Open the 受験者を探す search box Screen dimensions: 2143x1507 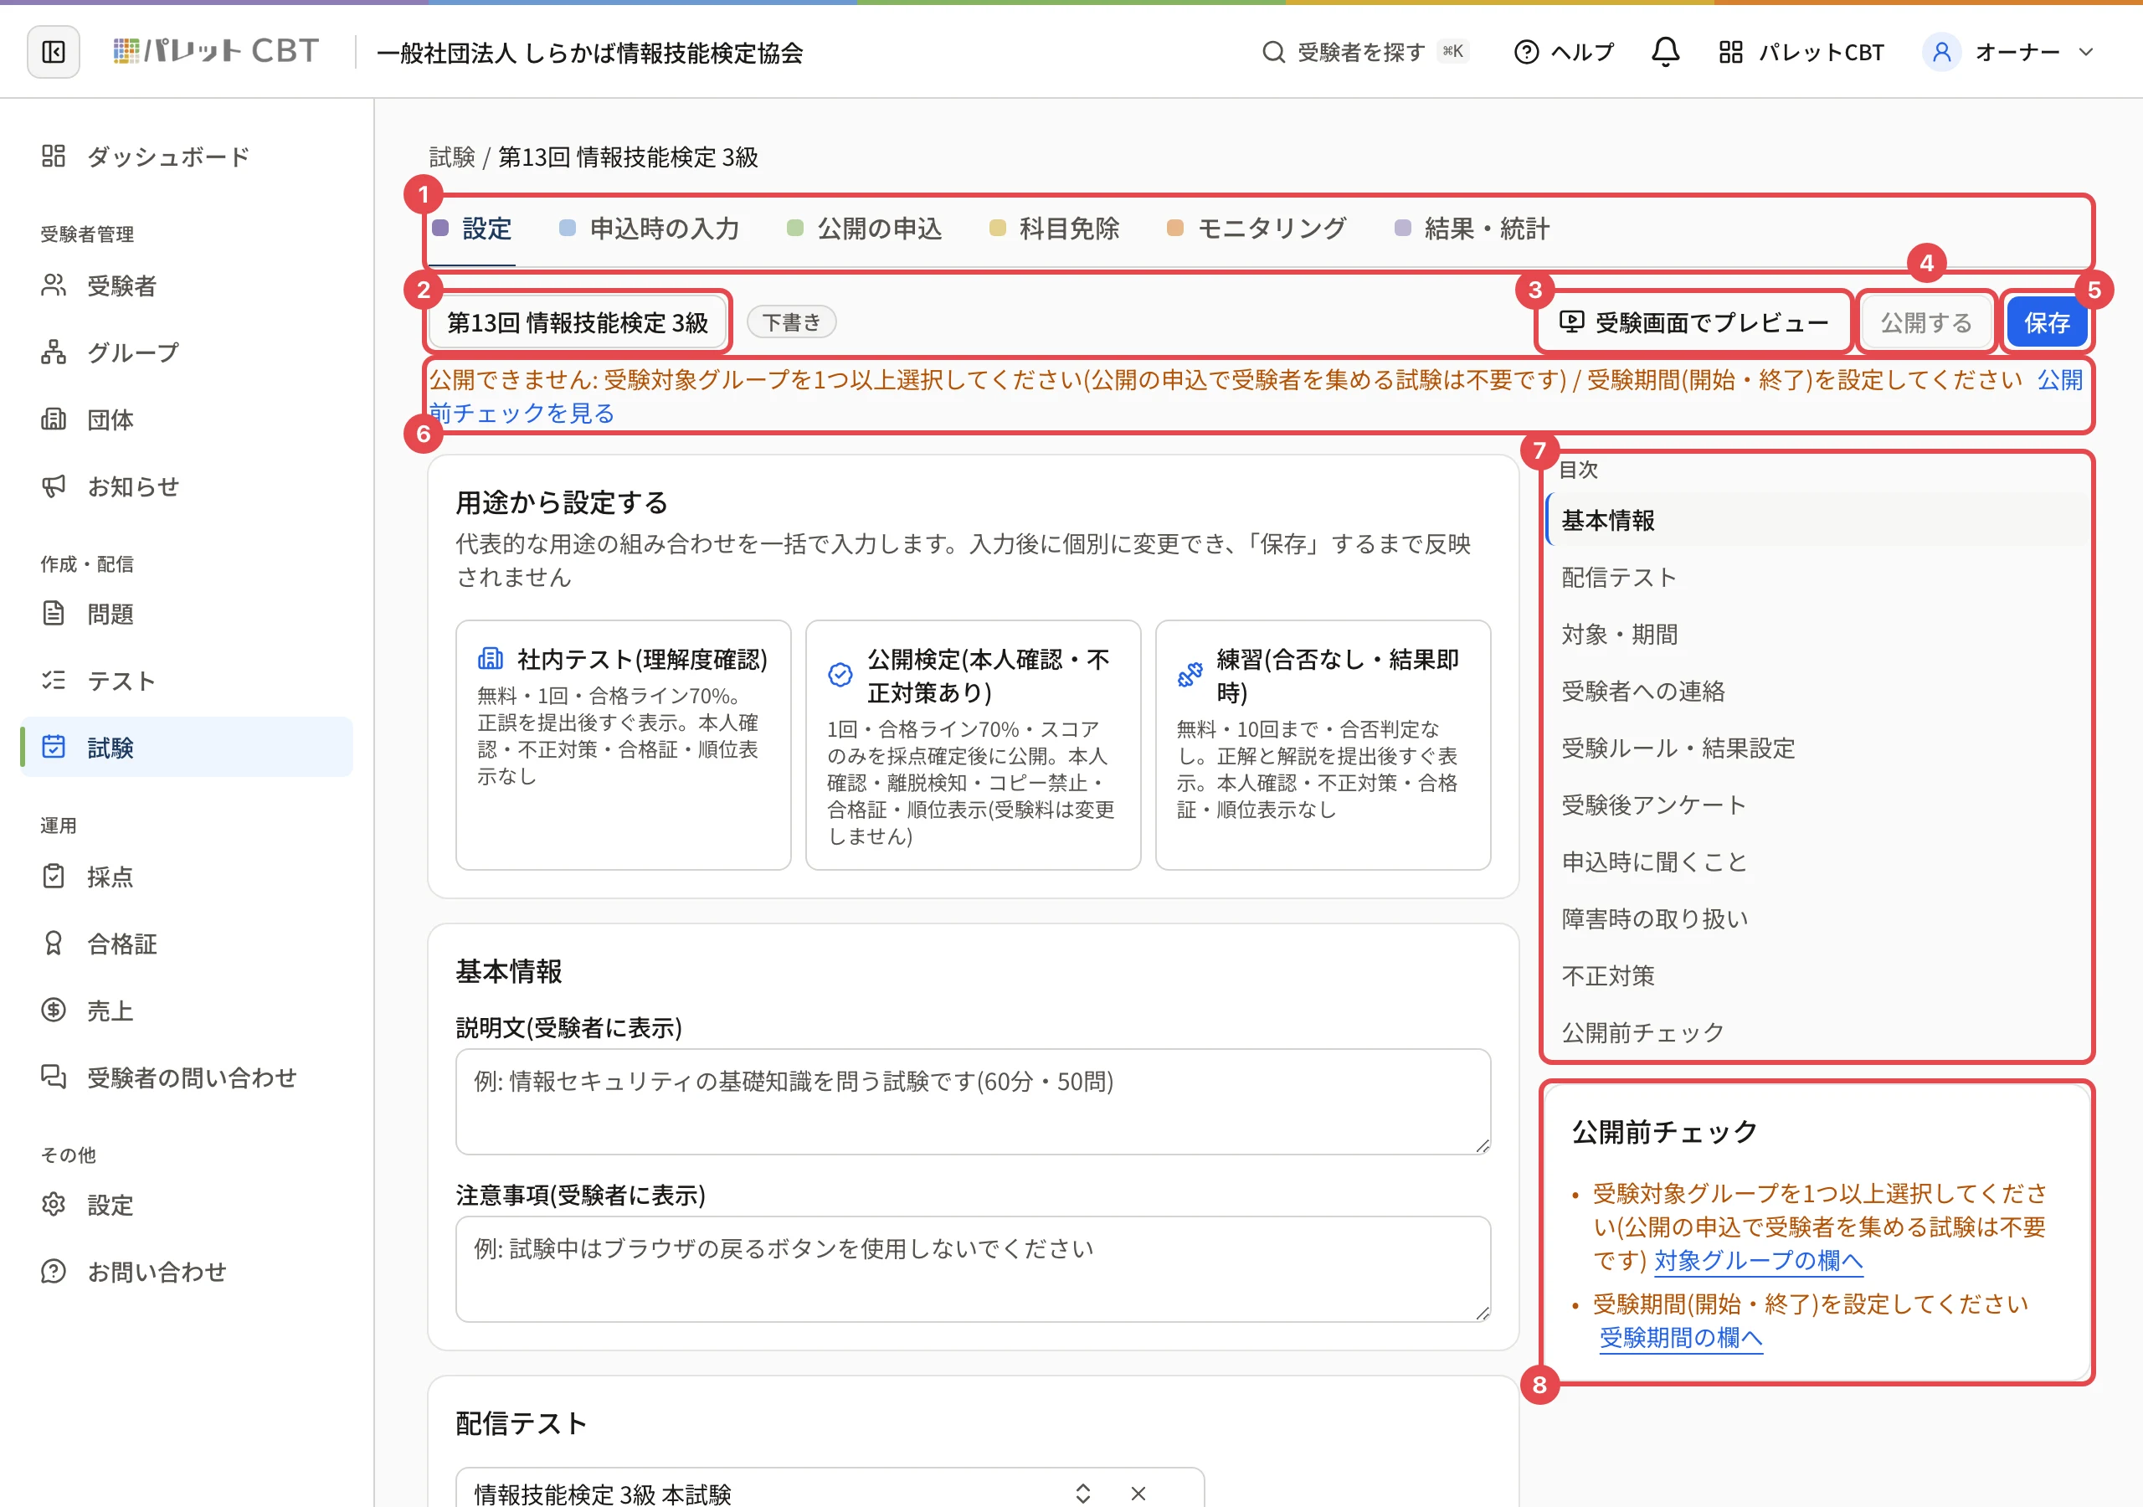click(x=1364, y=52)
